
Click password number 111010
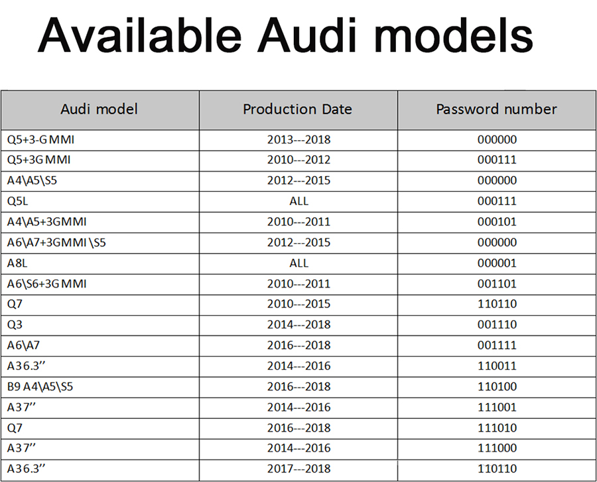coord(497,428)
